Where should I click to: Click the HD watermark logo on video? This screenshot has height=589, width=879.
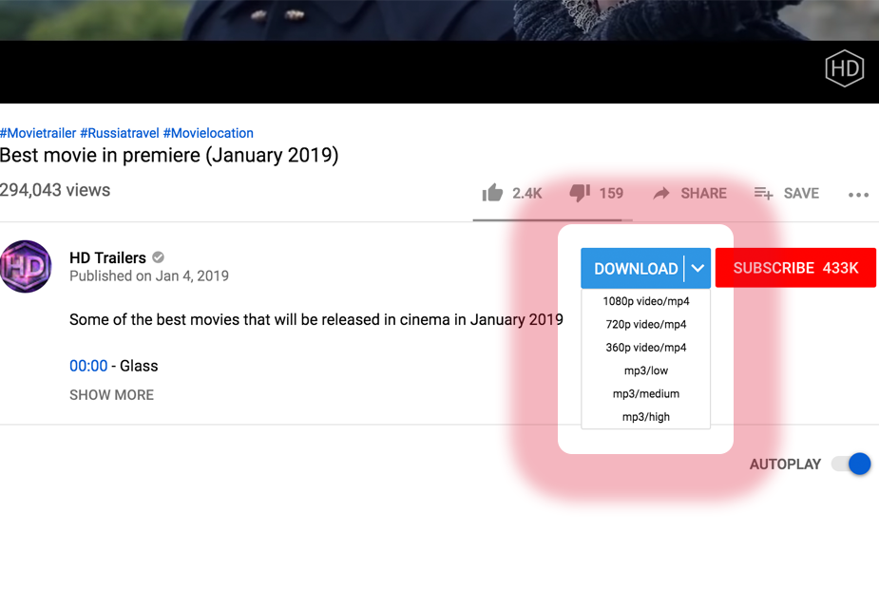[844, 68]
